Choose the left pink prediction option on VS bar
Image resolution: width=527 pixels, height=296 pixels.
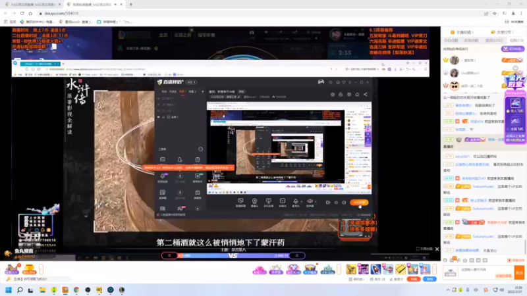pos(169,255)
